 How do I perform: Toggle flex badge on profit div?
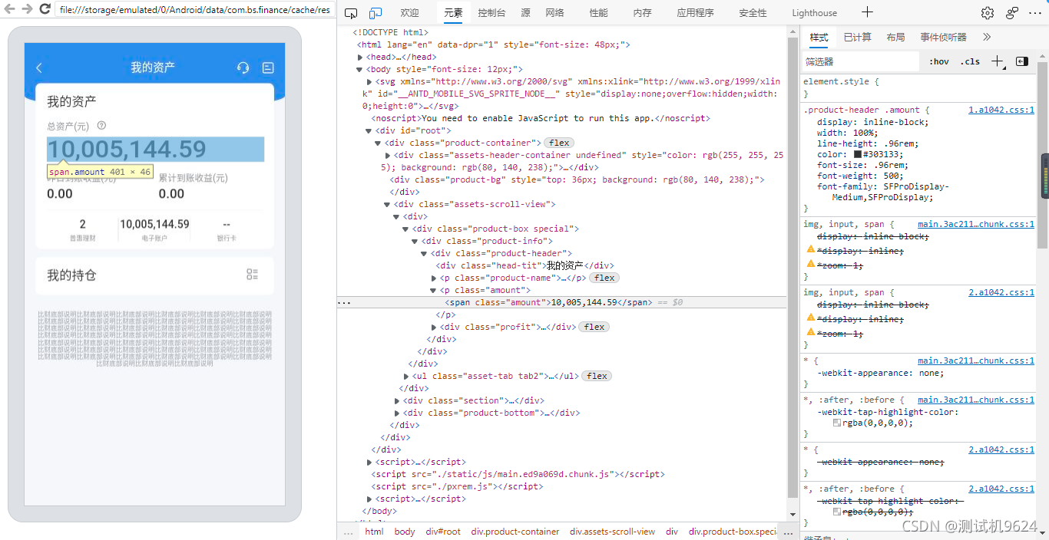594,327
